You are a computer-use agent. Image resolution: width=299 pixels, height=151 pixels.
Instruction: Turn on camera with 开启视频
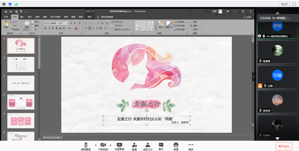102,145
